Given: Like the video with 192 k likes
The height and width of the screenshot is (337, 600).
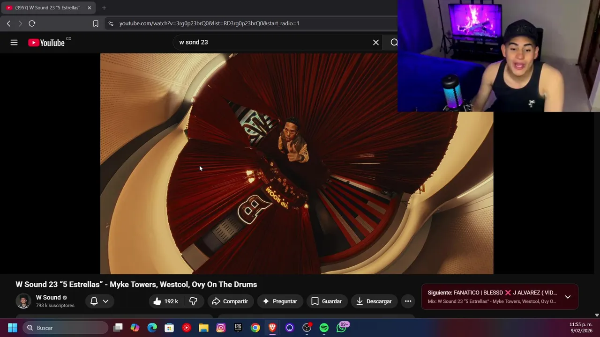Looking at the screenshot, I should (x=165, y=301).
